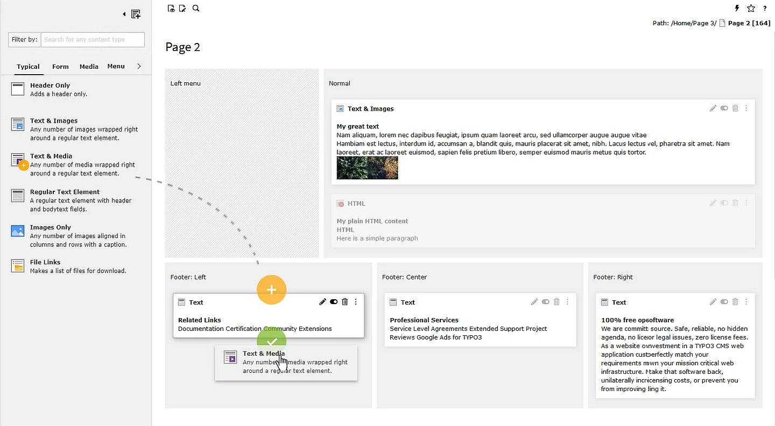Toggle visibility of the Text & Images element

[x=724, y=109]
